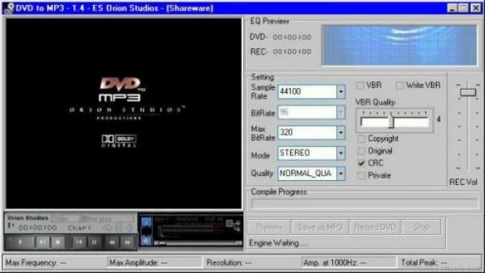Viewport: 485px width, 273px height.
Task: Click the Compile Progress bar
Action: [x=365, y=204]
